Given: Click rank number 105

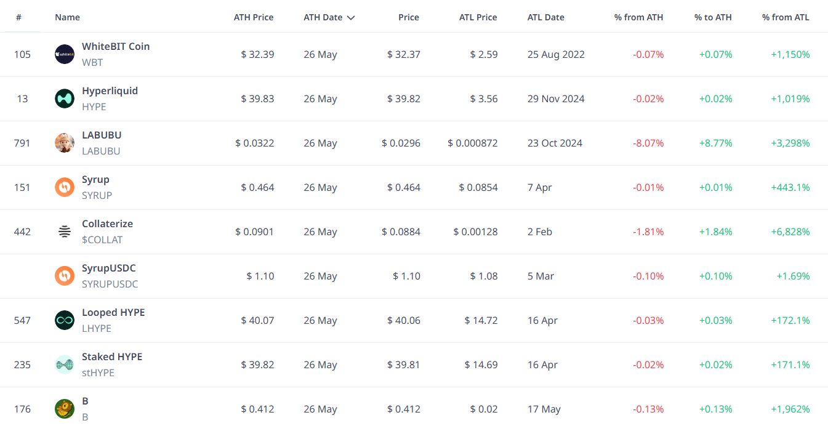Looking at the screenshot, I should tap(22, 54).
